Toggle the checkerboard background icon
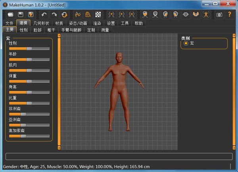The width and height of the screenshot is (238, 172). [98, 15]
